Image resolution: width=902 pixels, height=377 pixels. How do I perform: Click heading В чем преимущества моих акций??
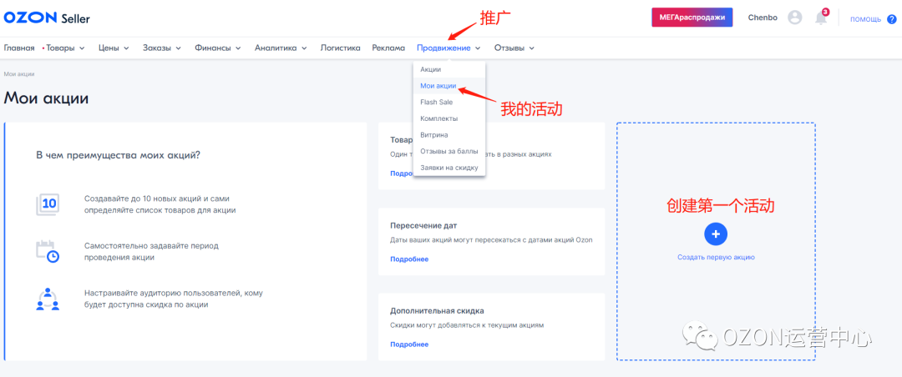click(119, 155)
